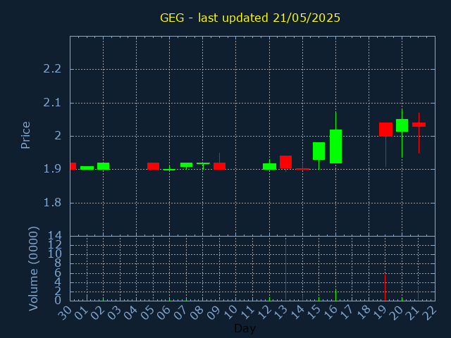Click the day label "30" on x-axis
This screenshot has width=451, height=338.
65,313
